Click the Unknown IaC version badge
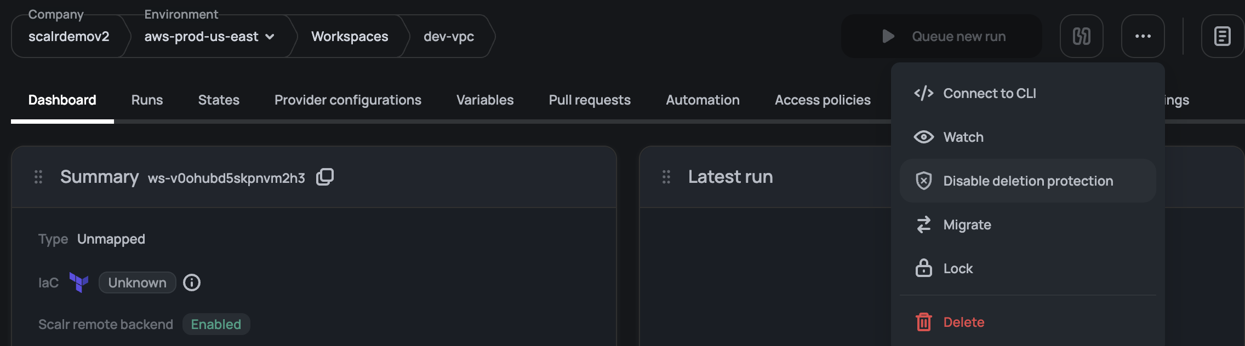 click(x=138, y=282)
